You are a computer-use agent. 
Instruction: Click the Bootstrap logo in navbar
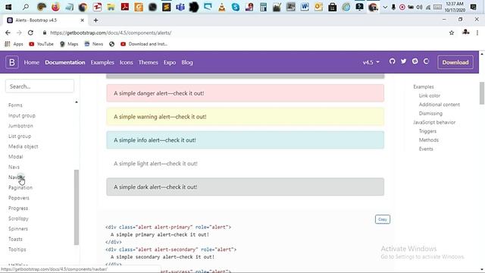pyautogui.click(x=12, y=62)
